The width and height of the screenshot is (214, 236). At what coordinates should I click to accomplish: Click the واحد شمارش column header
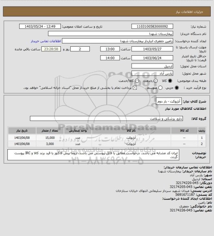click(x=78, y=130)
